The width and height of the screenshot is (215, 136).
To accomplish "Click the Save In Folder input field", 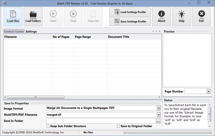I will pyautogui.click(x=101, y=121).
